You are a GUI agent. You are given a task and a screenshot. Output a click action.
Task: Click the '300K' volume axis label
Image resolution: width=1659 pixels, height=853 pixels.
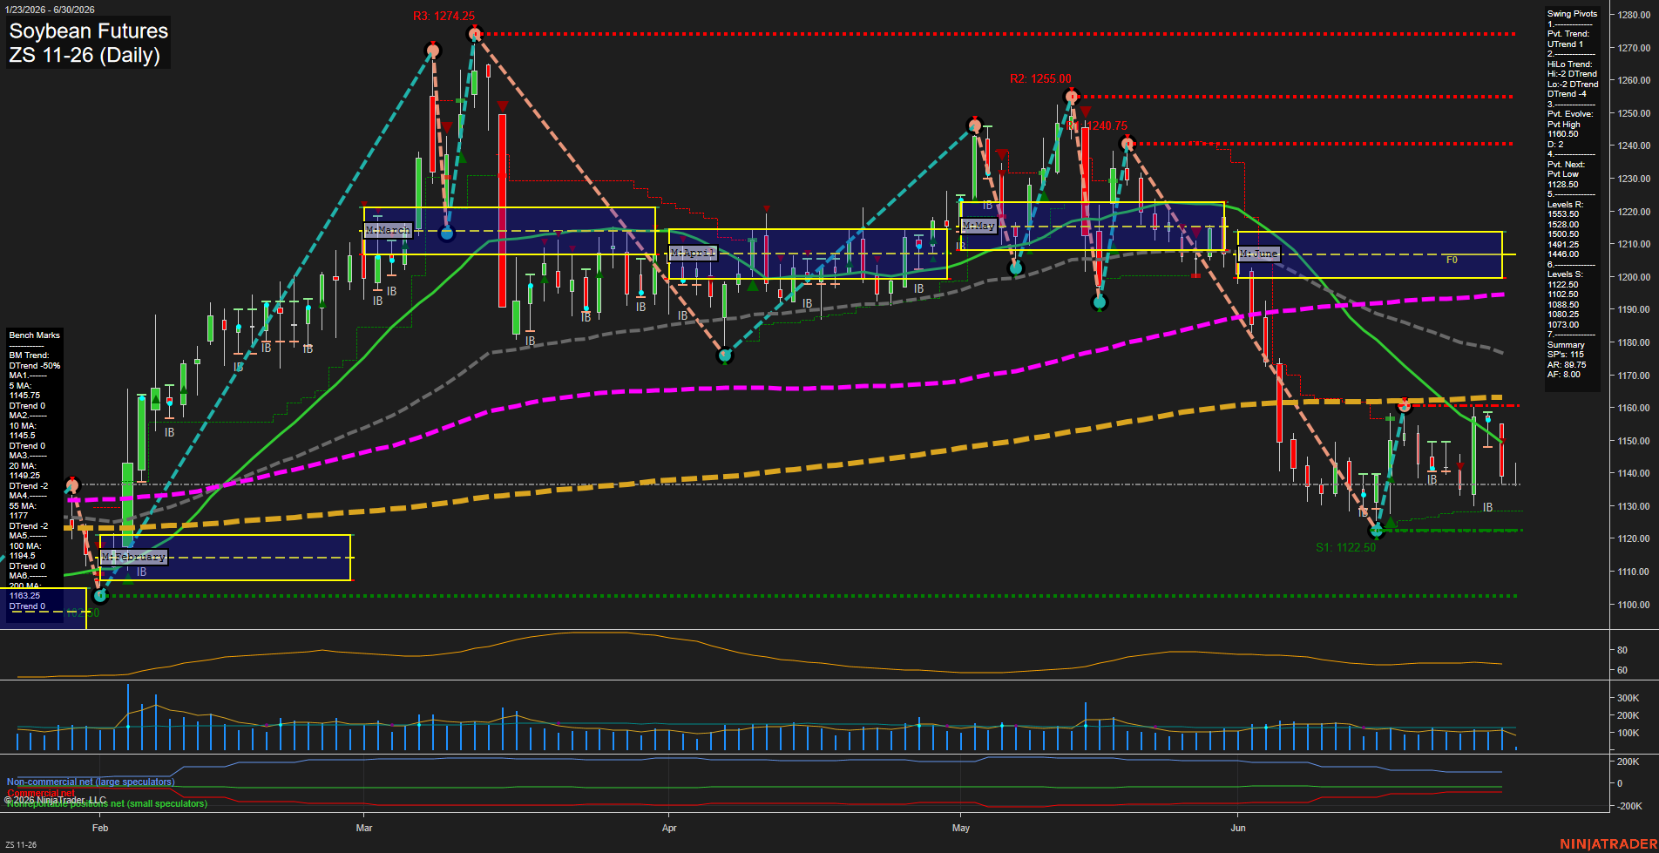coord(1629,698)
